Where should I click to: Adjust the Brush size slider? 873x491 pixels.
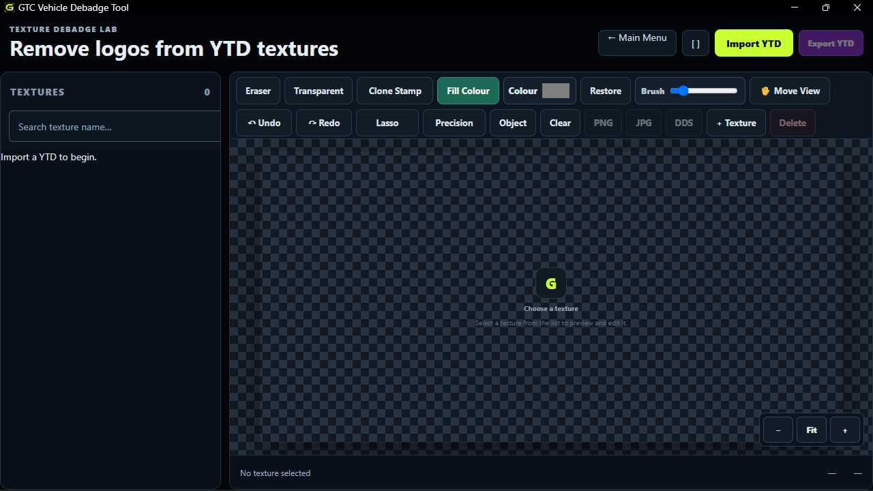click(704, 91)
